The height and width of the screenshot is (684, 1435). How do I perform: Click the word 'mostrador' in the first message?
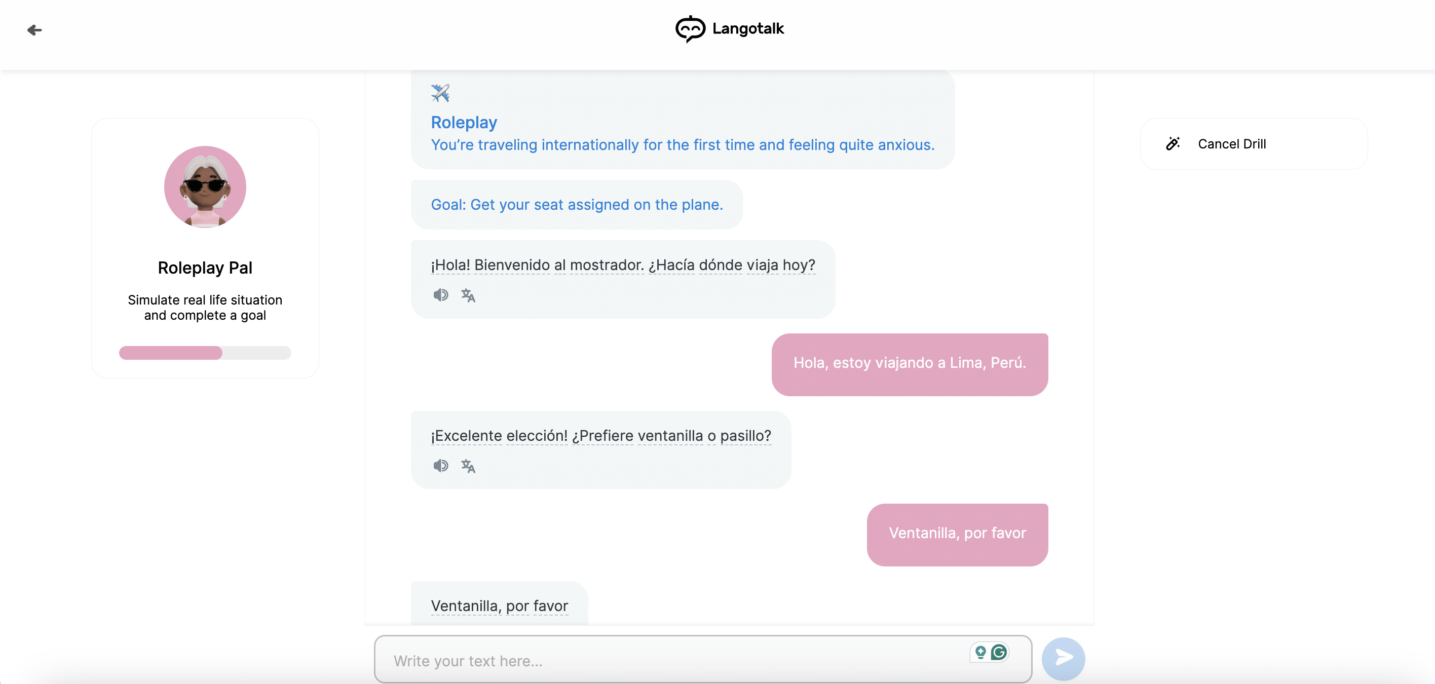coord(606,265)
